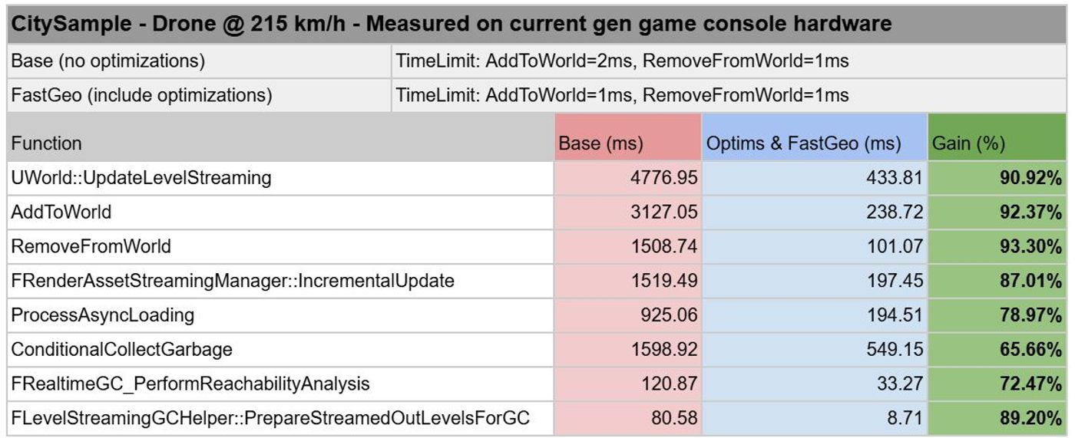The image size is (1075, 438).
Task: Select the CitySample title header cell
Action: click(x=537, y=25)
